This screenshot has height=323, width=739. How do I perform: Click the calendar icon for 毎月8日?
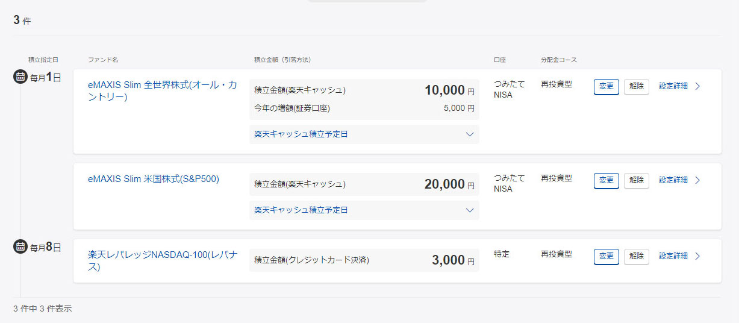20,246
